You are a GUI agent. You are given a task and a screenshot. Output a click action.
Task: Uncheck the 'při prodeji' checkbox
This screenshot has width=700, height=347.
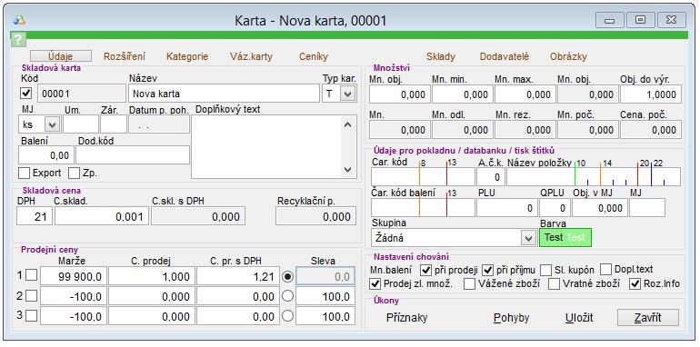(x=425, y=270)
